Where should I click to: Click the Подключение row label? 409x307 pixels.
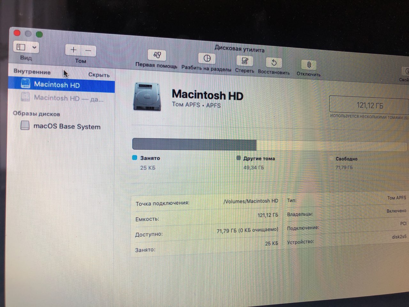(x=303, y=228)
